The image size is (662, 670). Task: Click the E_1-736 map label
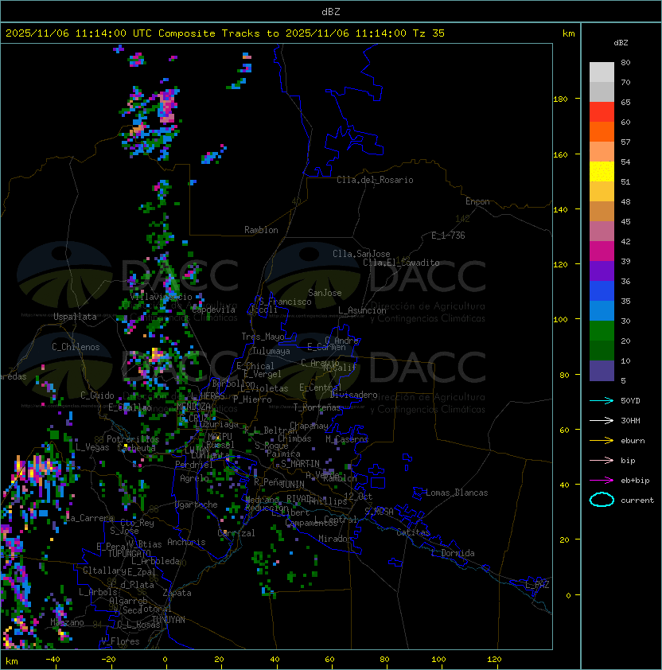click(448, 236)
